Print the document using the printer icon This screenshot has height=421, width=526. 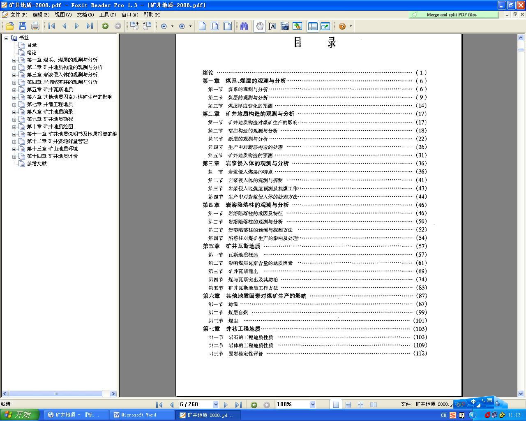35,26
